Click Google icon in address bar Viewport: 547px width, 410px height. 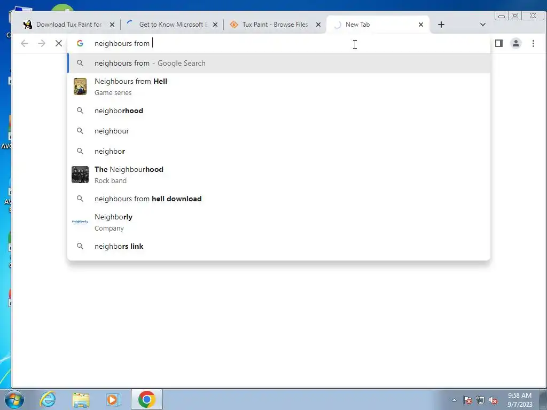(x=80, y=43)
